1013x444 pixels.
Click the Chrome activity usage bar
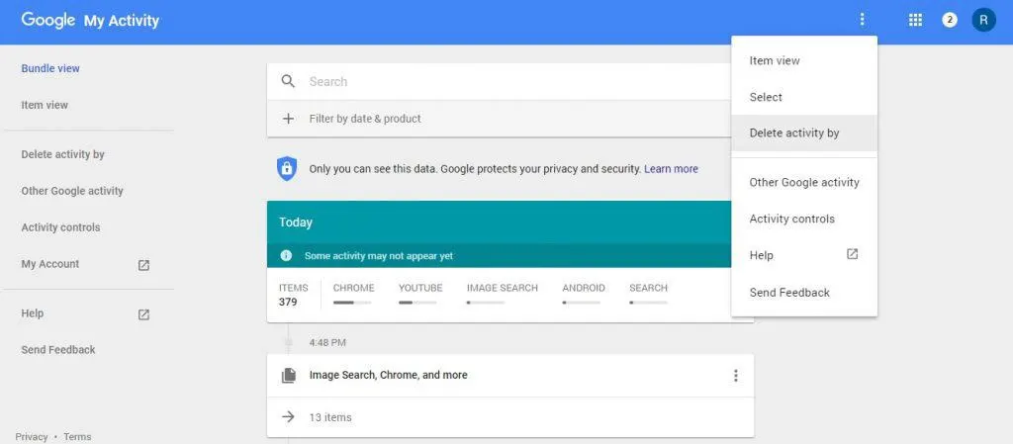point(352,302)
